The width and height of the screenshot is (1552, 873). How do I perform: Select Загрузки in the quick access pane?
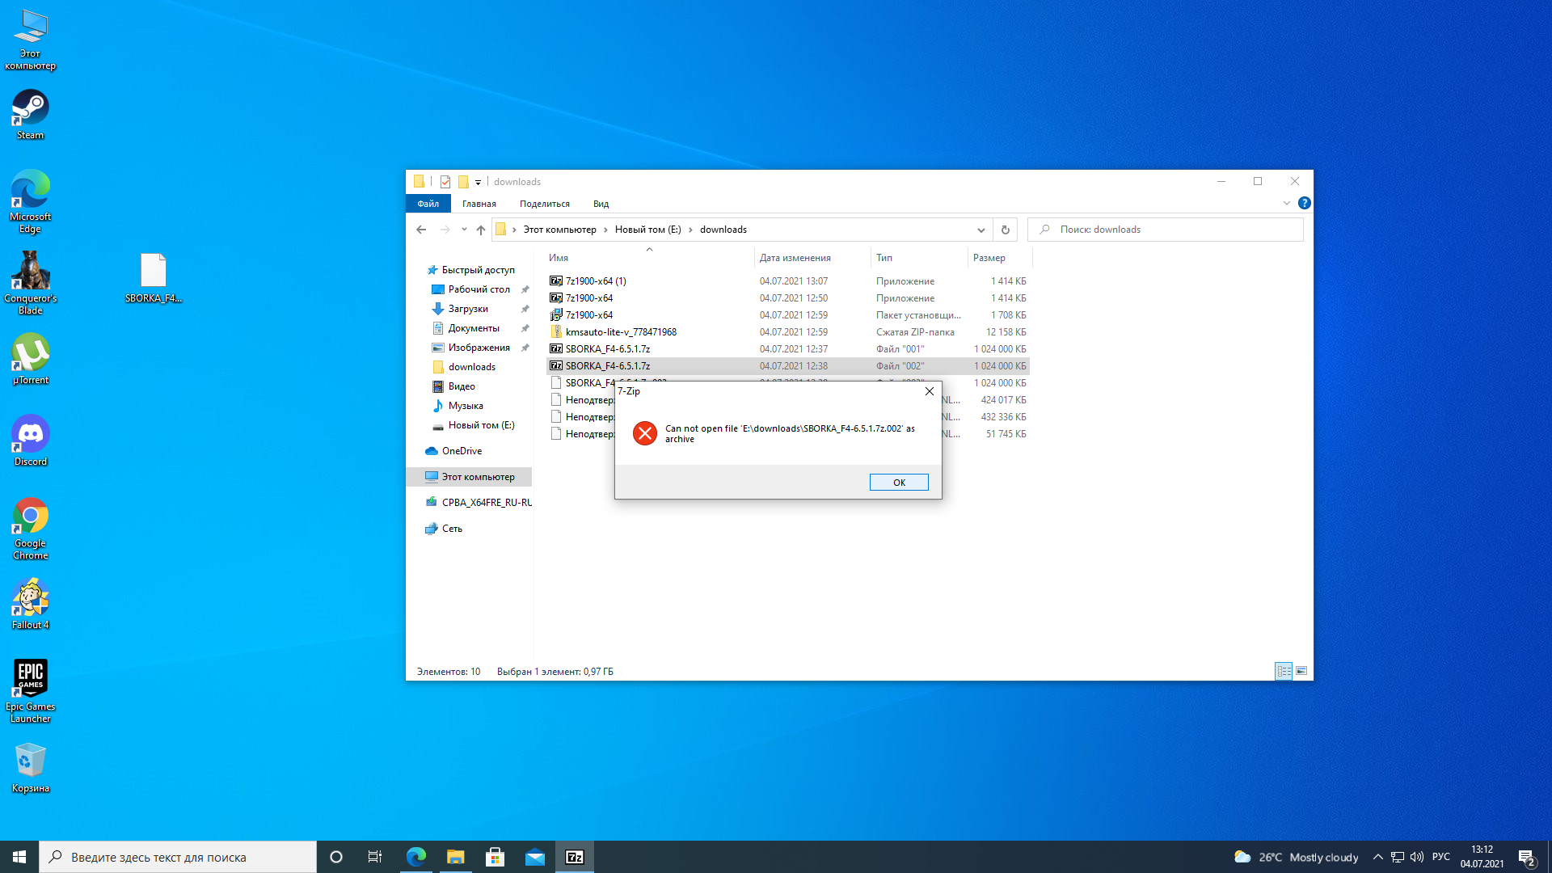[x=467, y=309]
